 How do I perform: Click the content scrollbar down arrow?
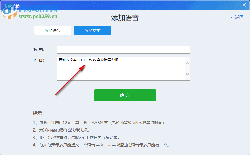pos(187,74)
